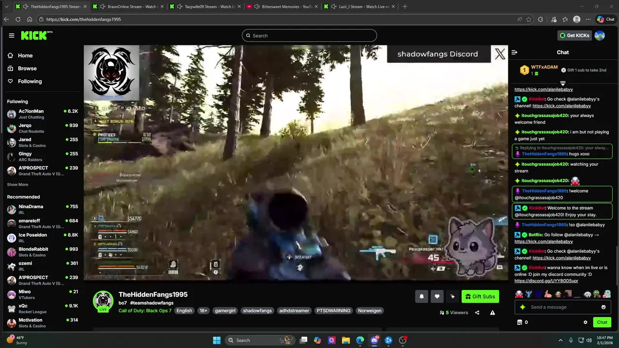Expand the gift leaderboard chevron
This screenshot has height=348, width=619.
pyautogui.click(x=562, y=84)
